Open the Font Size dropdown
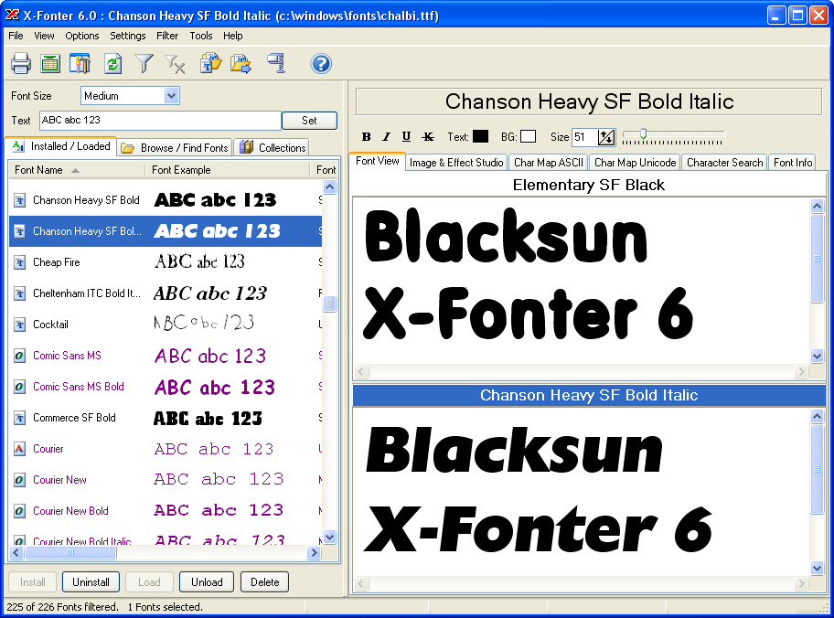 (x=171, y=96)
